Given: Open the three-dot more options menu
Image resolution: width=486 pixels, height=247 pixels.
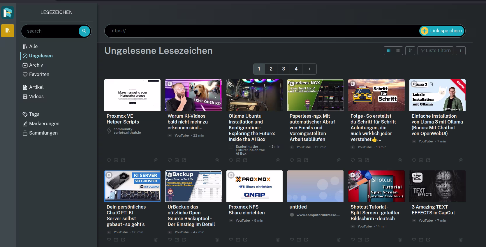Looking at the screenshot, I should pyautogui.click(x=461, y=51).
